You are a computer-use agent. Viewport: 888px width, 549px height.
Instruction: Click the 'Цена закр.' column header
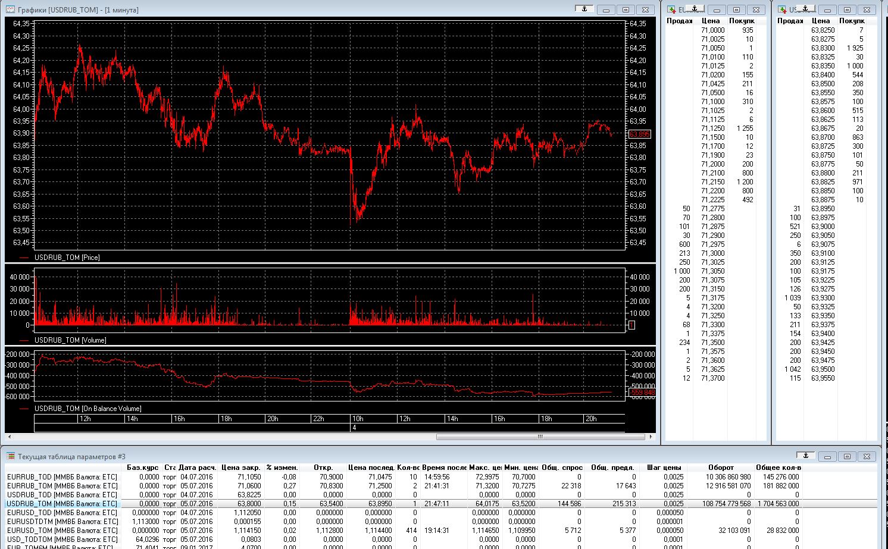[240, 468]
